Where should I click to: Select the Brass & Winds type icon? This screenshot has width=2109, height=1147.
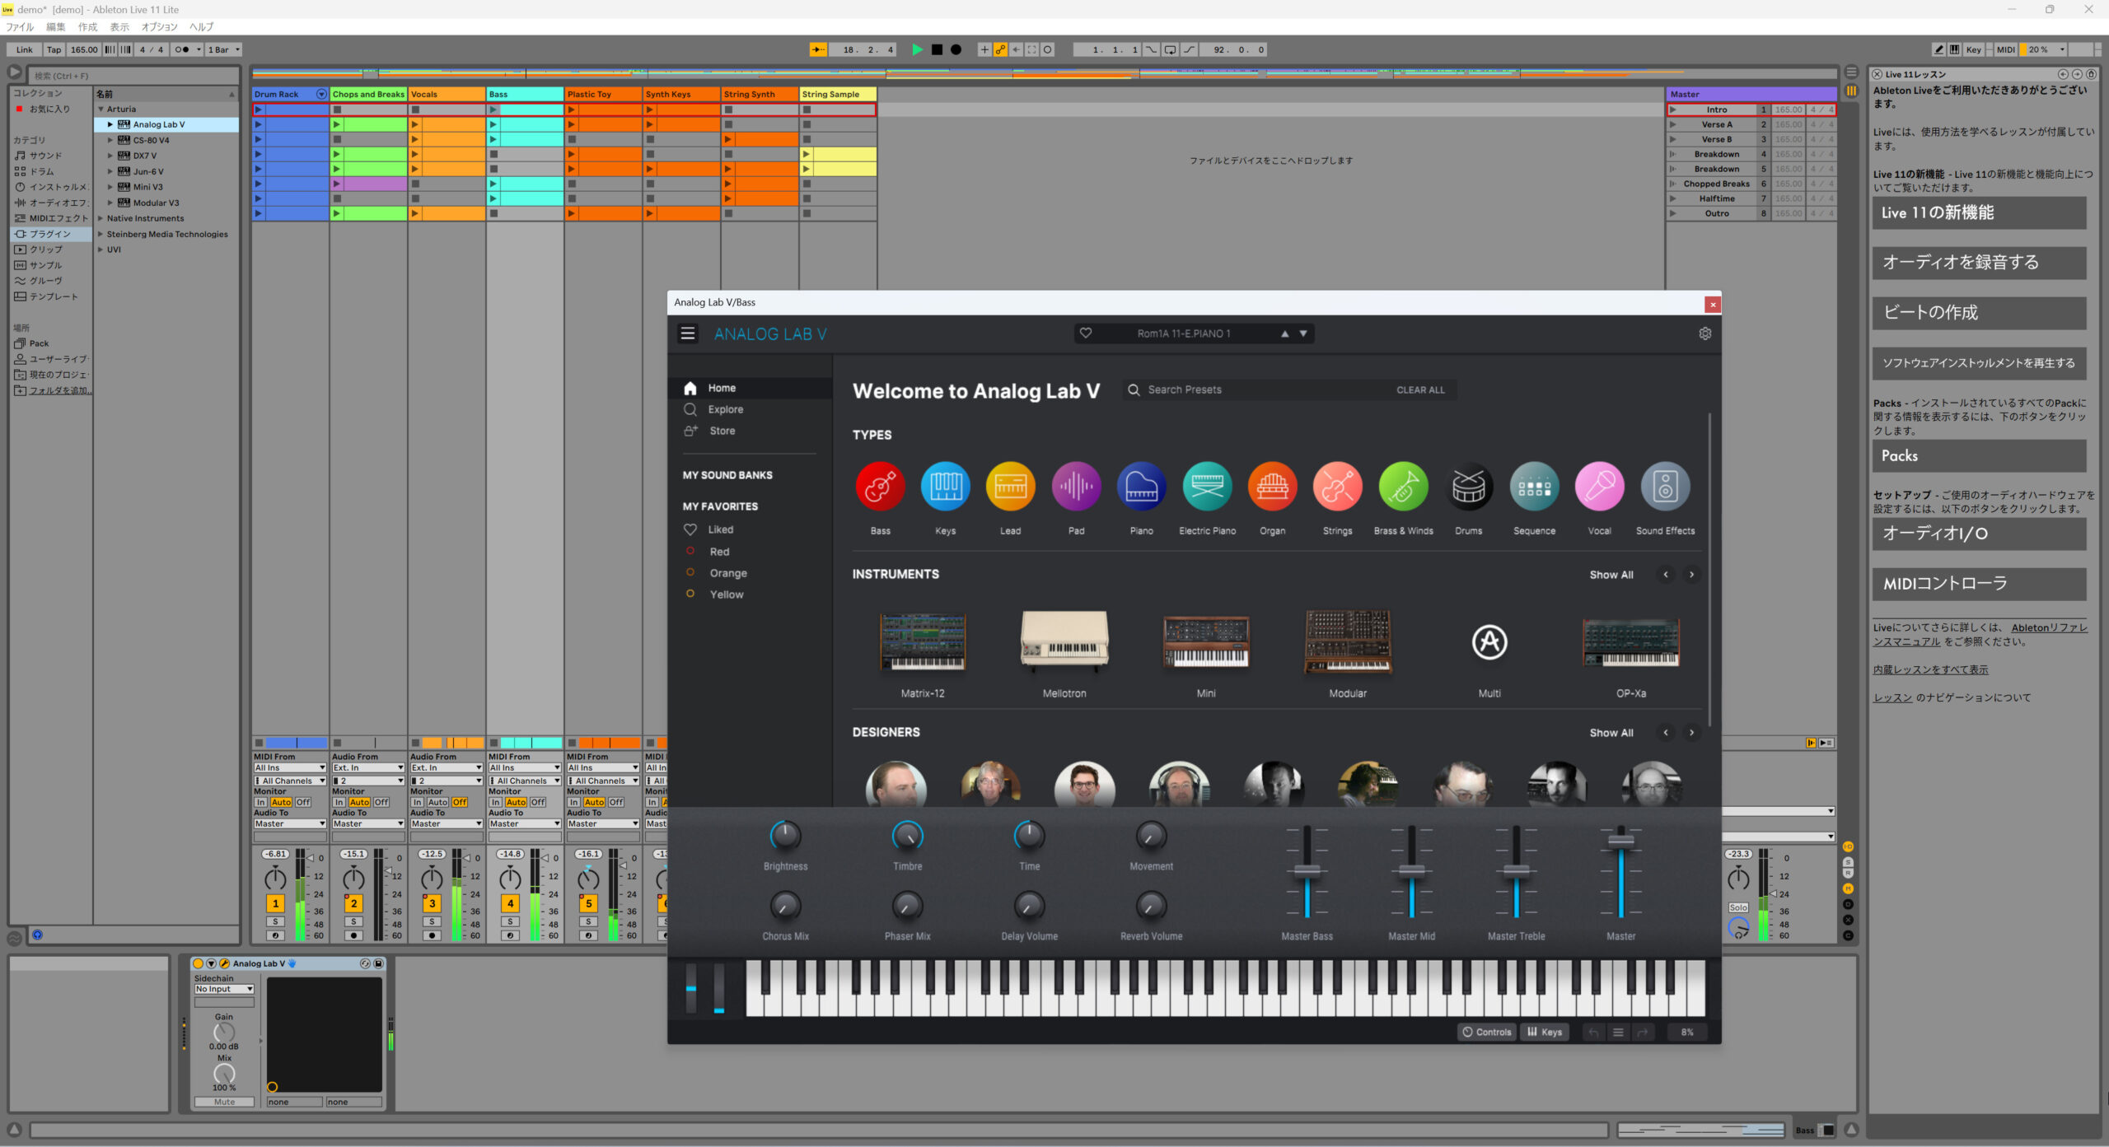coord(1403,487)
